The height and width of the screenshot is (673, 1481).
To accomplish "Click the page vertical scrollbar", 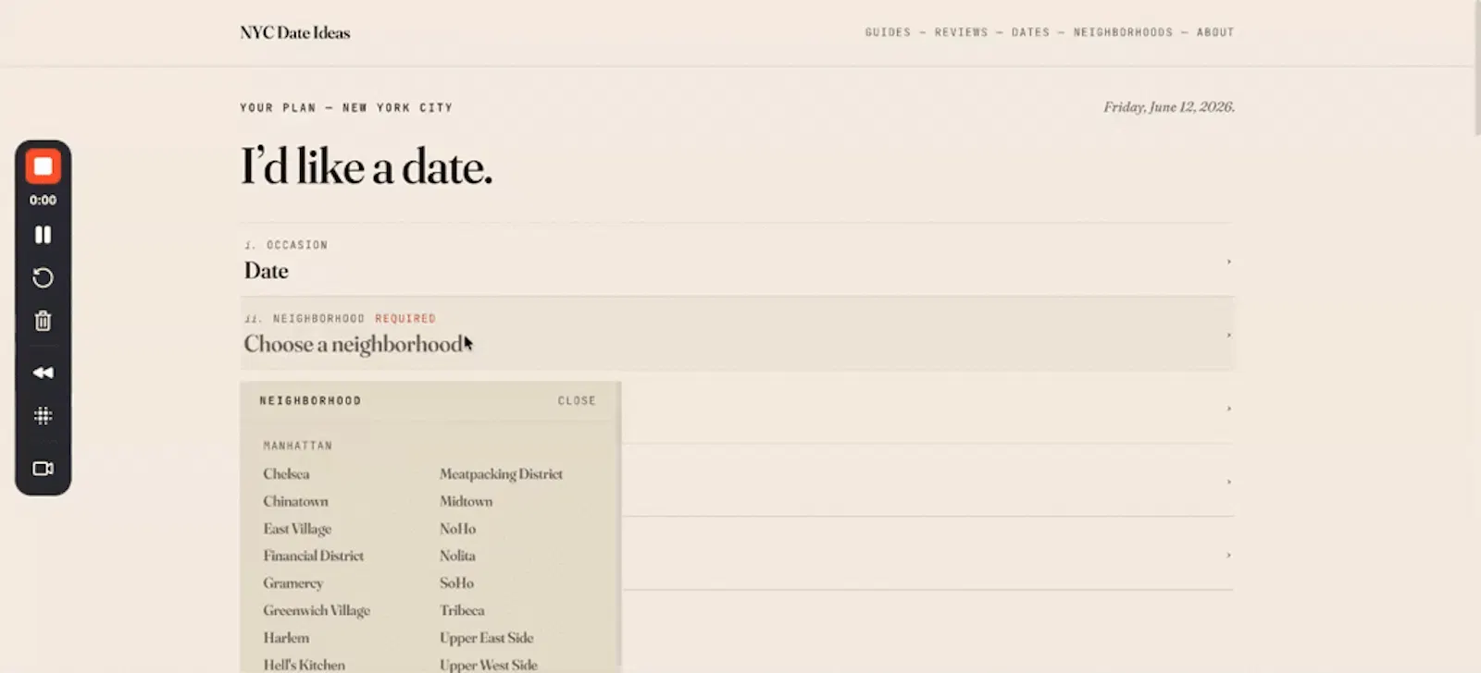I will (1476, 69).
